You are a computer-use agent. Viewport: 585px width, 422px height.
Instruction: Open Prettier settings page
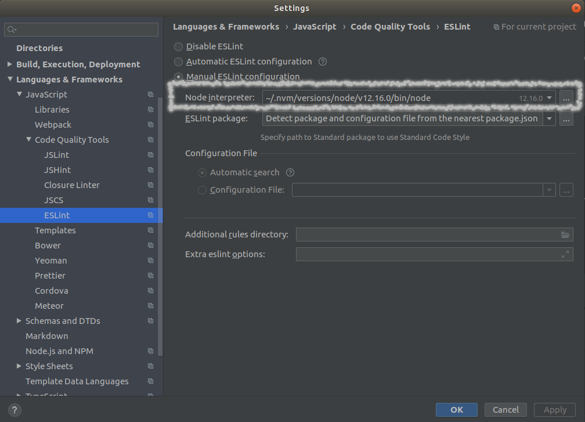click(50, 275)
